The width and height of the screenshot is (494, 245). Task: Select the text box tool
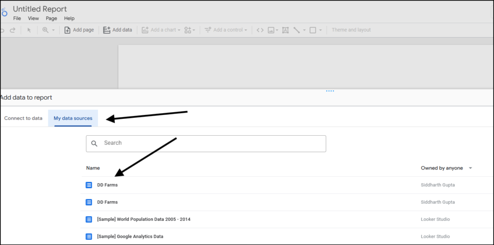pos(286,30)
